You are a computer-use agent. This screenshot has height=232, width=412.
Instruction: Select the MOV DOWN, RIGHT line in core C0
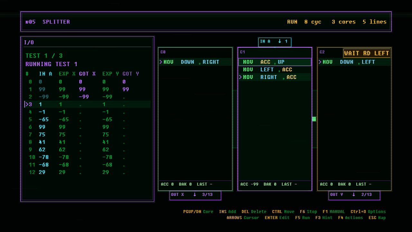click(195, 62)
